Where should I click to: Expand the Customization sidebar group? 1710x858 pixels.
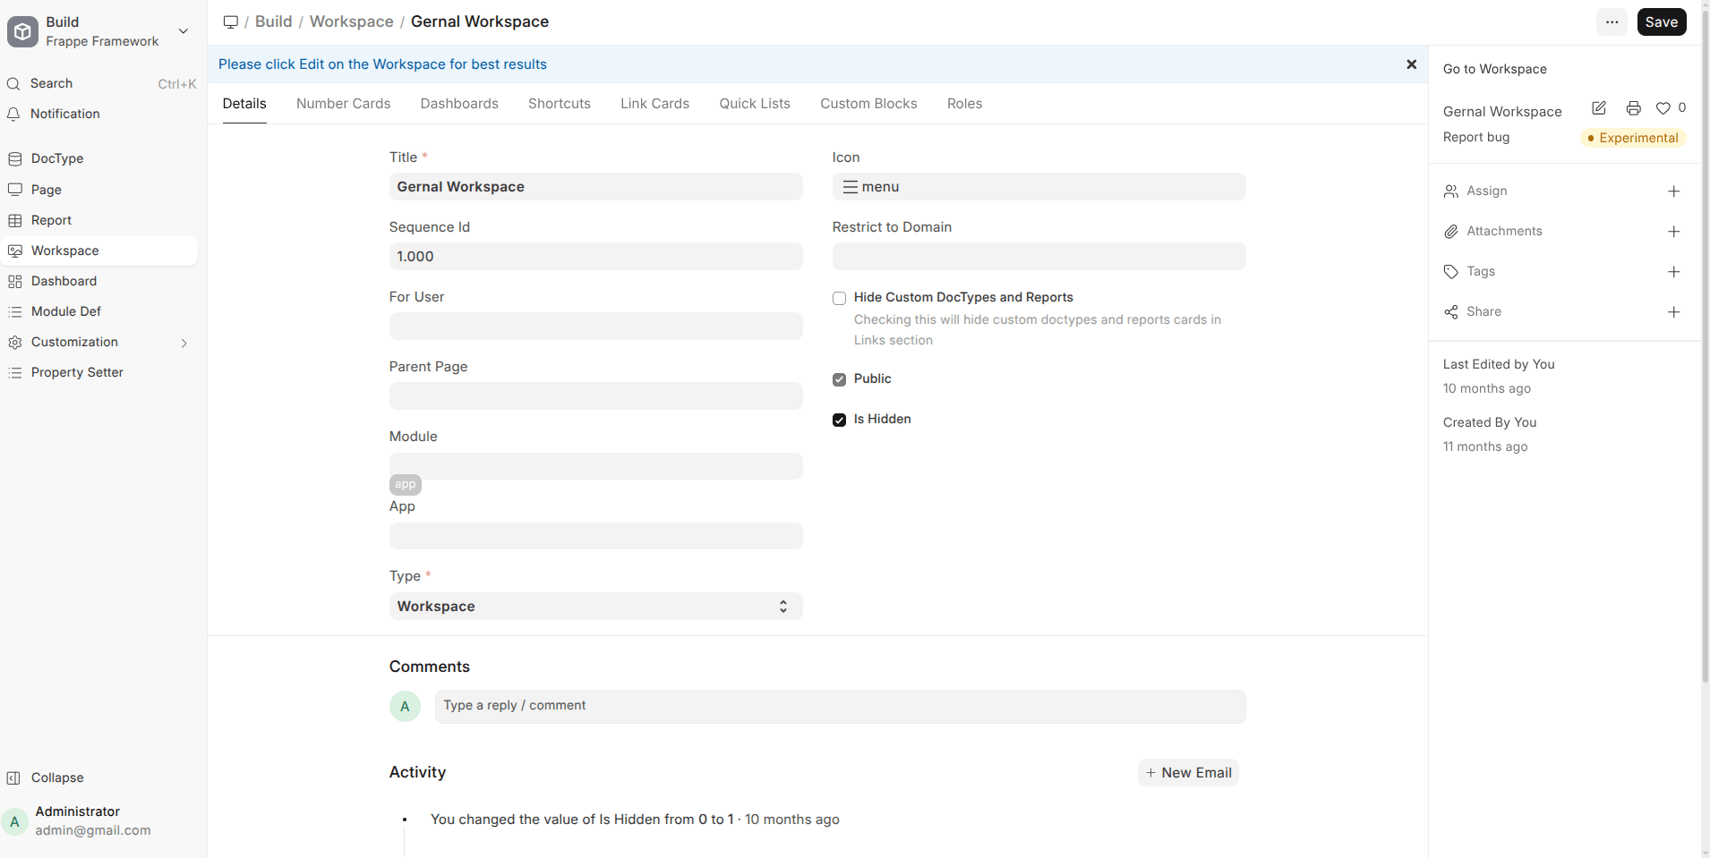184,343
